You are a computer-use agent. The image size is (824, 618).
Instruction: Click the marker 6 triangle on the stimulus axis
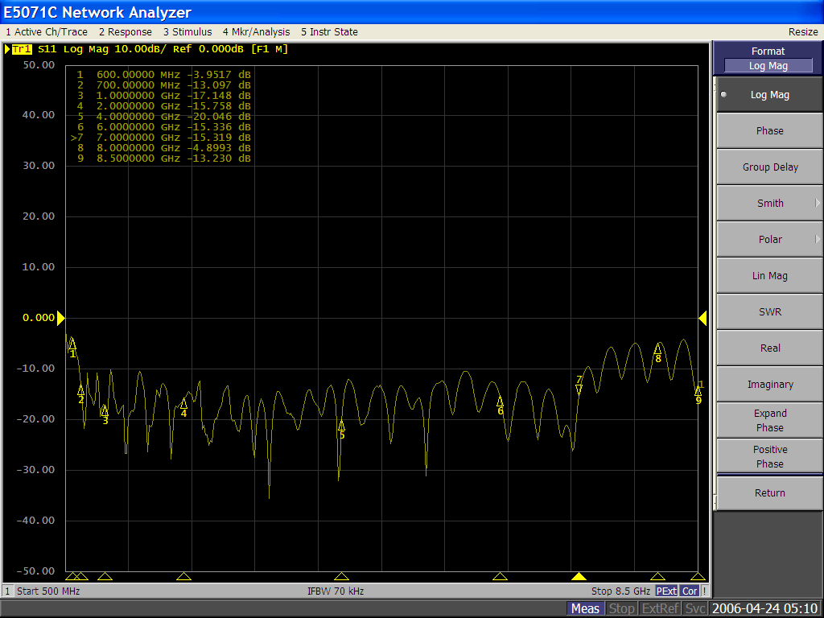[x=500, y=576]
